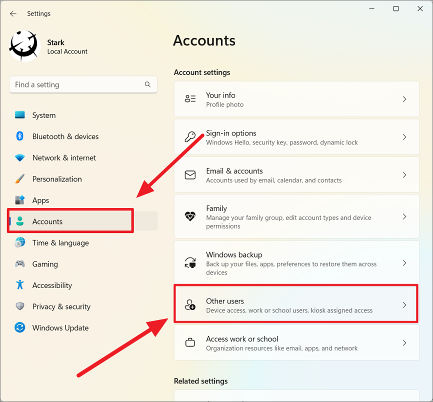Click 'Profile photo' subtitle

pos(225,104)
